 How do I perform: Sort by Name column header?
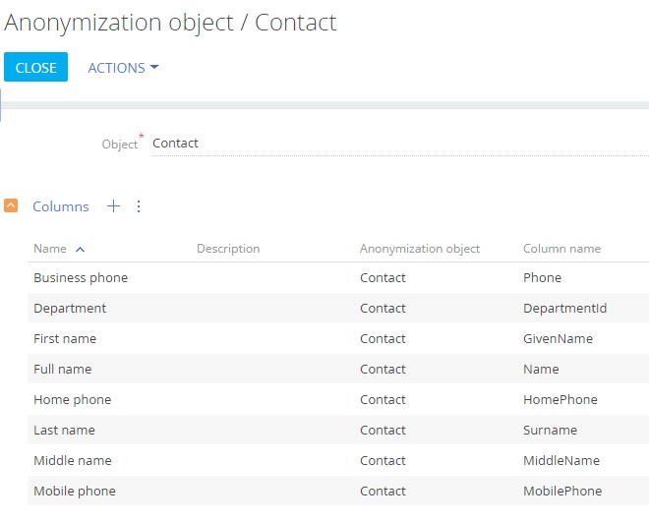[50, 249]
